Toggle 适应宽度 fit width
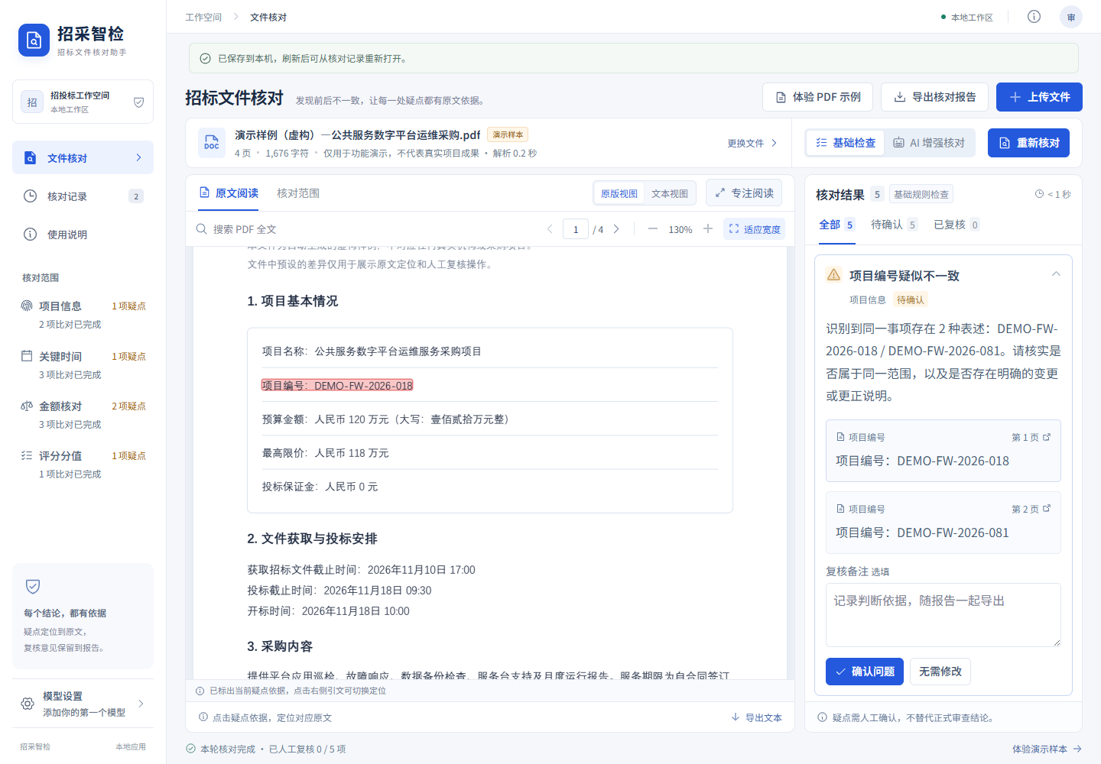1101x764 pixels. click(754, 229)
